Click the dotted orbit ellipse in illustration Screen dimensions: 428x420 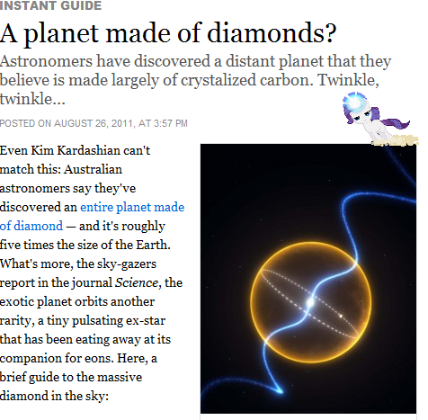click(x=309, y=303)
